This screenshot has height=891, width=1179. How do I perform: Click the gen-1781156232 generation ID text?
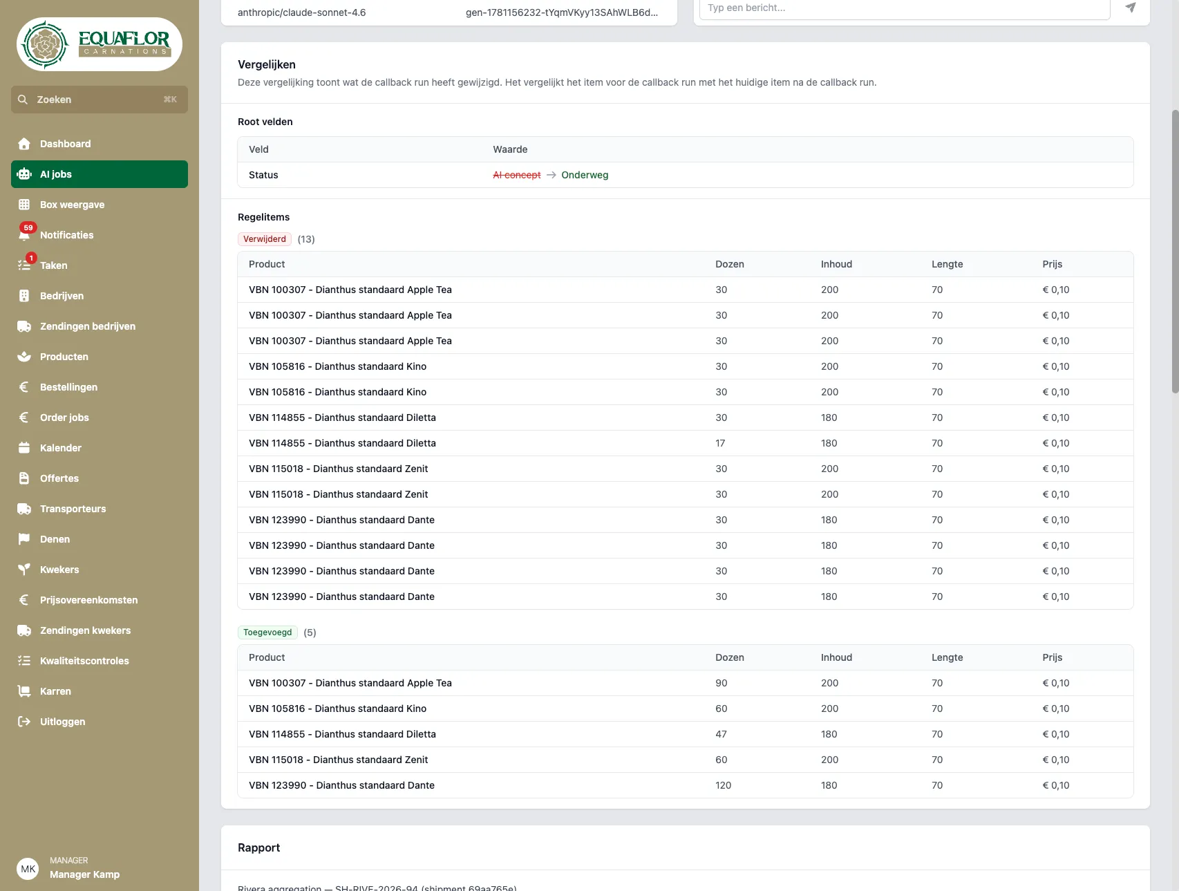tap(562, 12)
